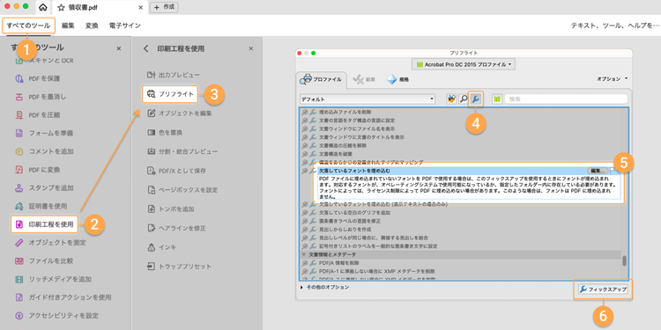Open 色を置換

click(165, 133)
